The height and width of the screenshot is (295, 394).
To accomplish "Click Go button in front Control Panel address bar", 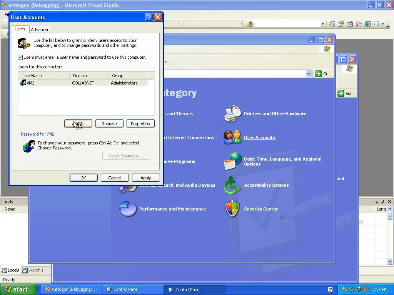I will 322,74.
